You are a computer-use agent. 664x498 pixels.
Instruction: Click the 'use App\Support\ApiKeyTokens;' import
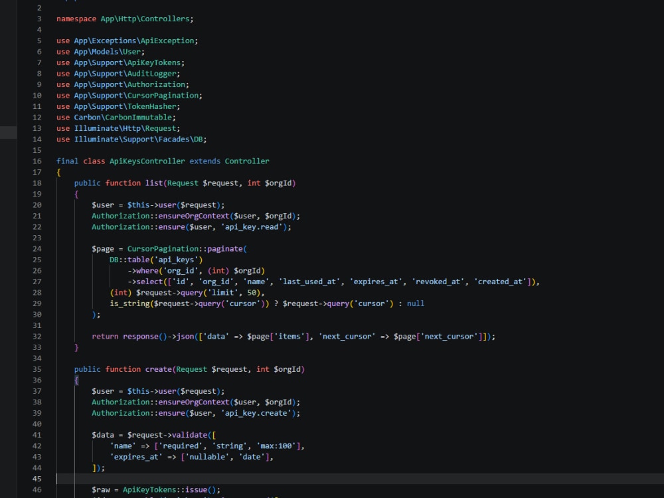click(x=120, y=62)
